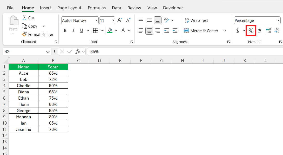Align text right in Alignment group

(158, 31)
